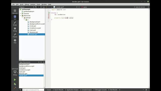Open the File menu

coord(13,5)
